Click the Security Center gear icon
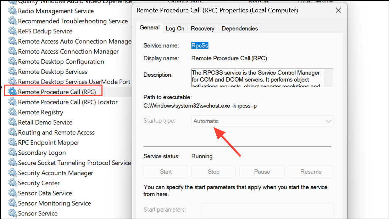 (12, 183)
